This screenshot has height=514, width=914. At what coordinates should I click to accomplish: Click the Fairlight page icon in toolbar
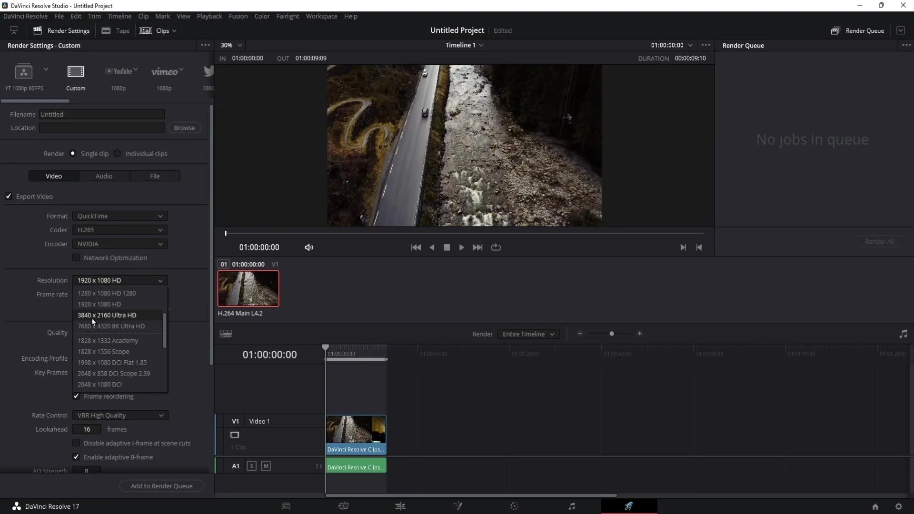[571, 506]
